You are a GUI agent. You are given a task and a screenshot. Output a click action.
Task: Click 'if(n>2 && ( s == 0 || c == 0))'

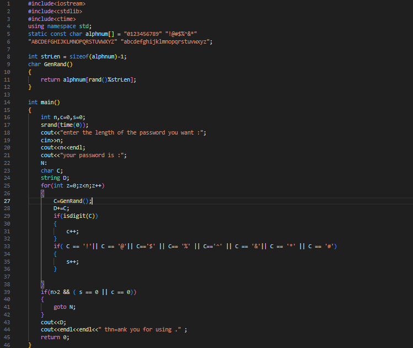[x=88, y=292]
